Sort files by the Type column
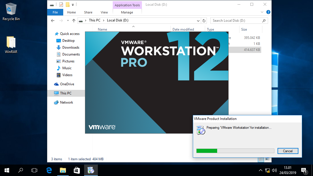The width and height of the screenshot is (313, 176). click(210, 29)
